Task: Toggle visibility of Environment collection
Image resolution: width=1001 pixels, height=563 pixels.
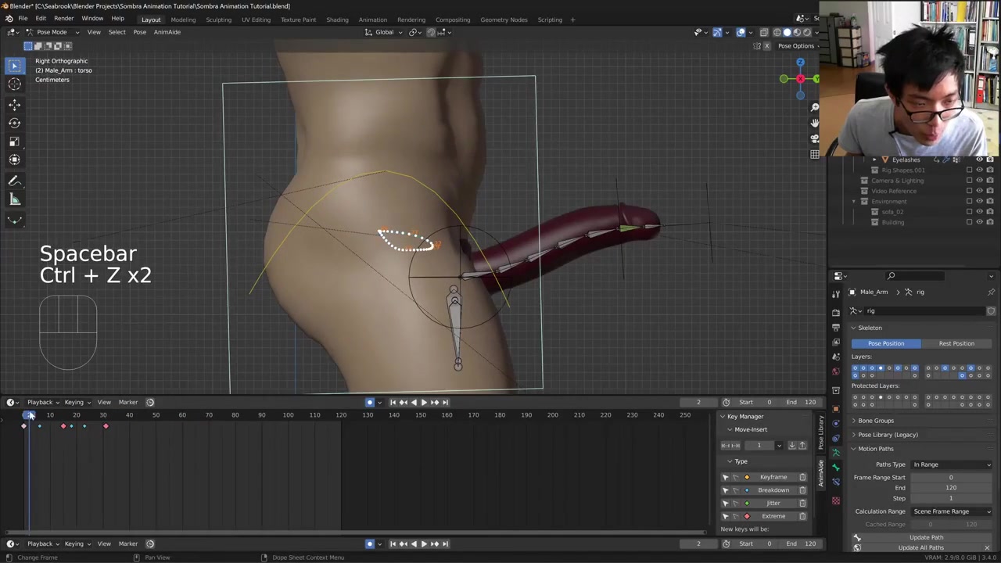Action: (x=979, y=202)
